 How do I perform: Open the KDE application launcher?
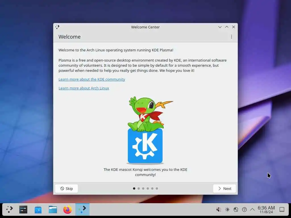9,209
